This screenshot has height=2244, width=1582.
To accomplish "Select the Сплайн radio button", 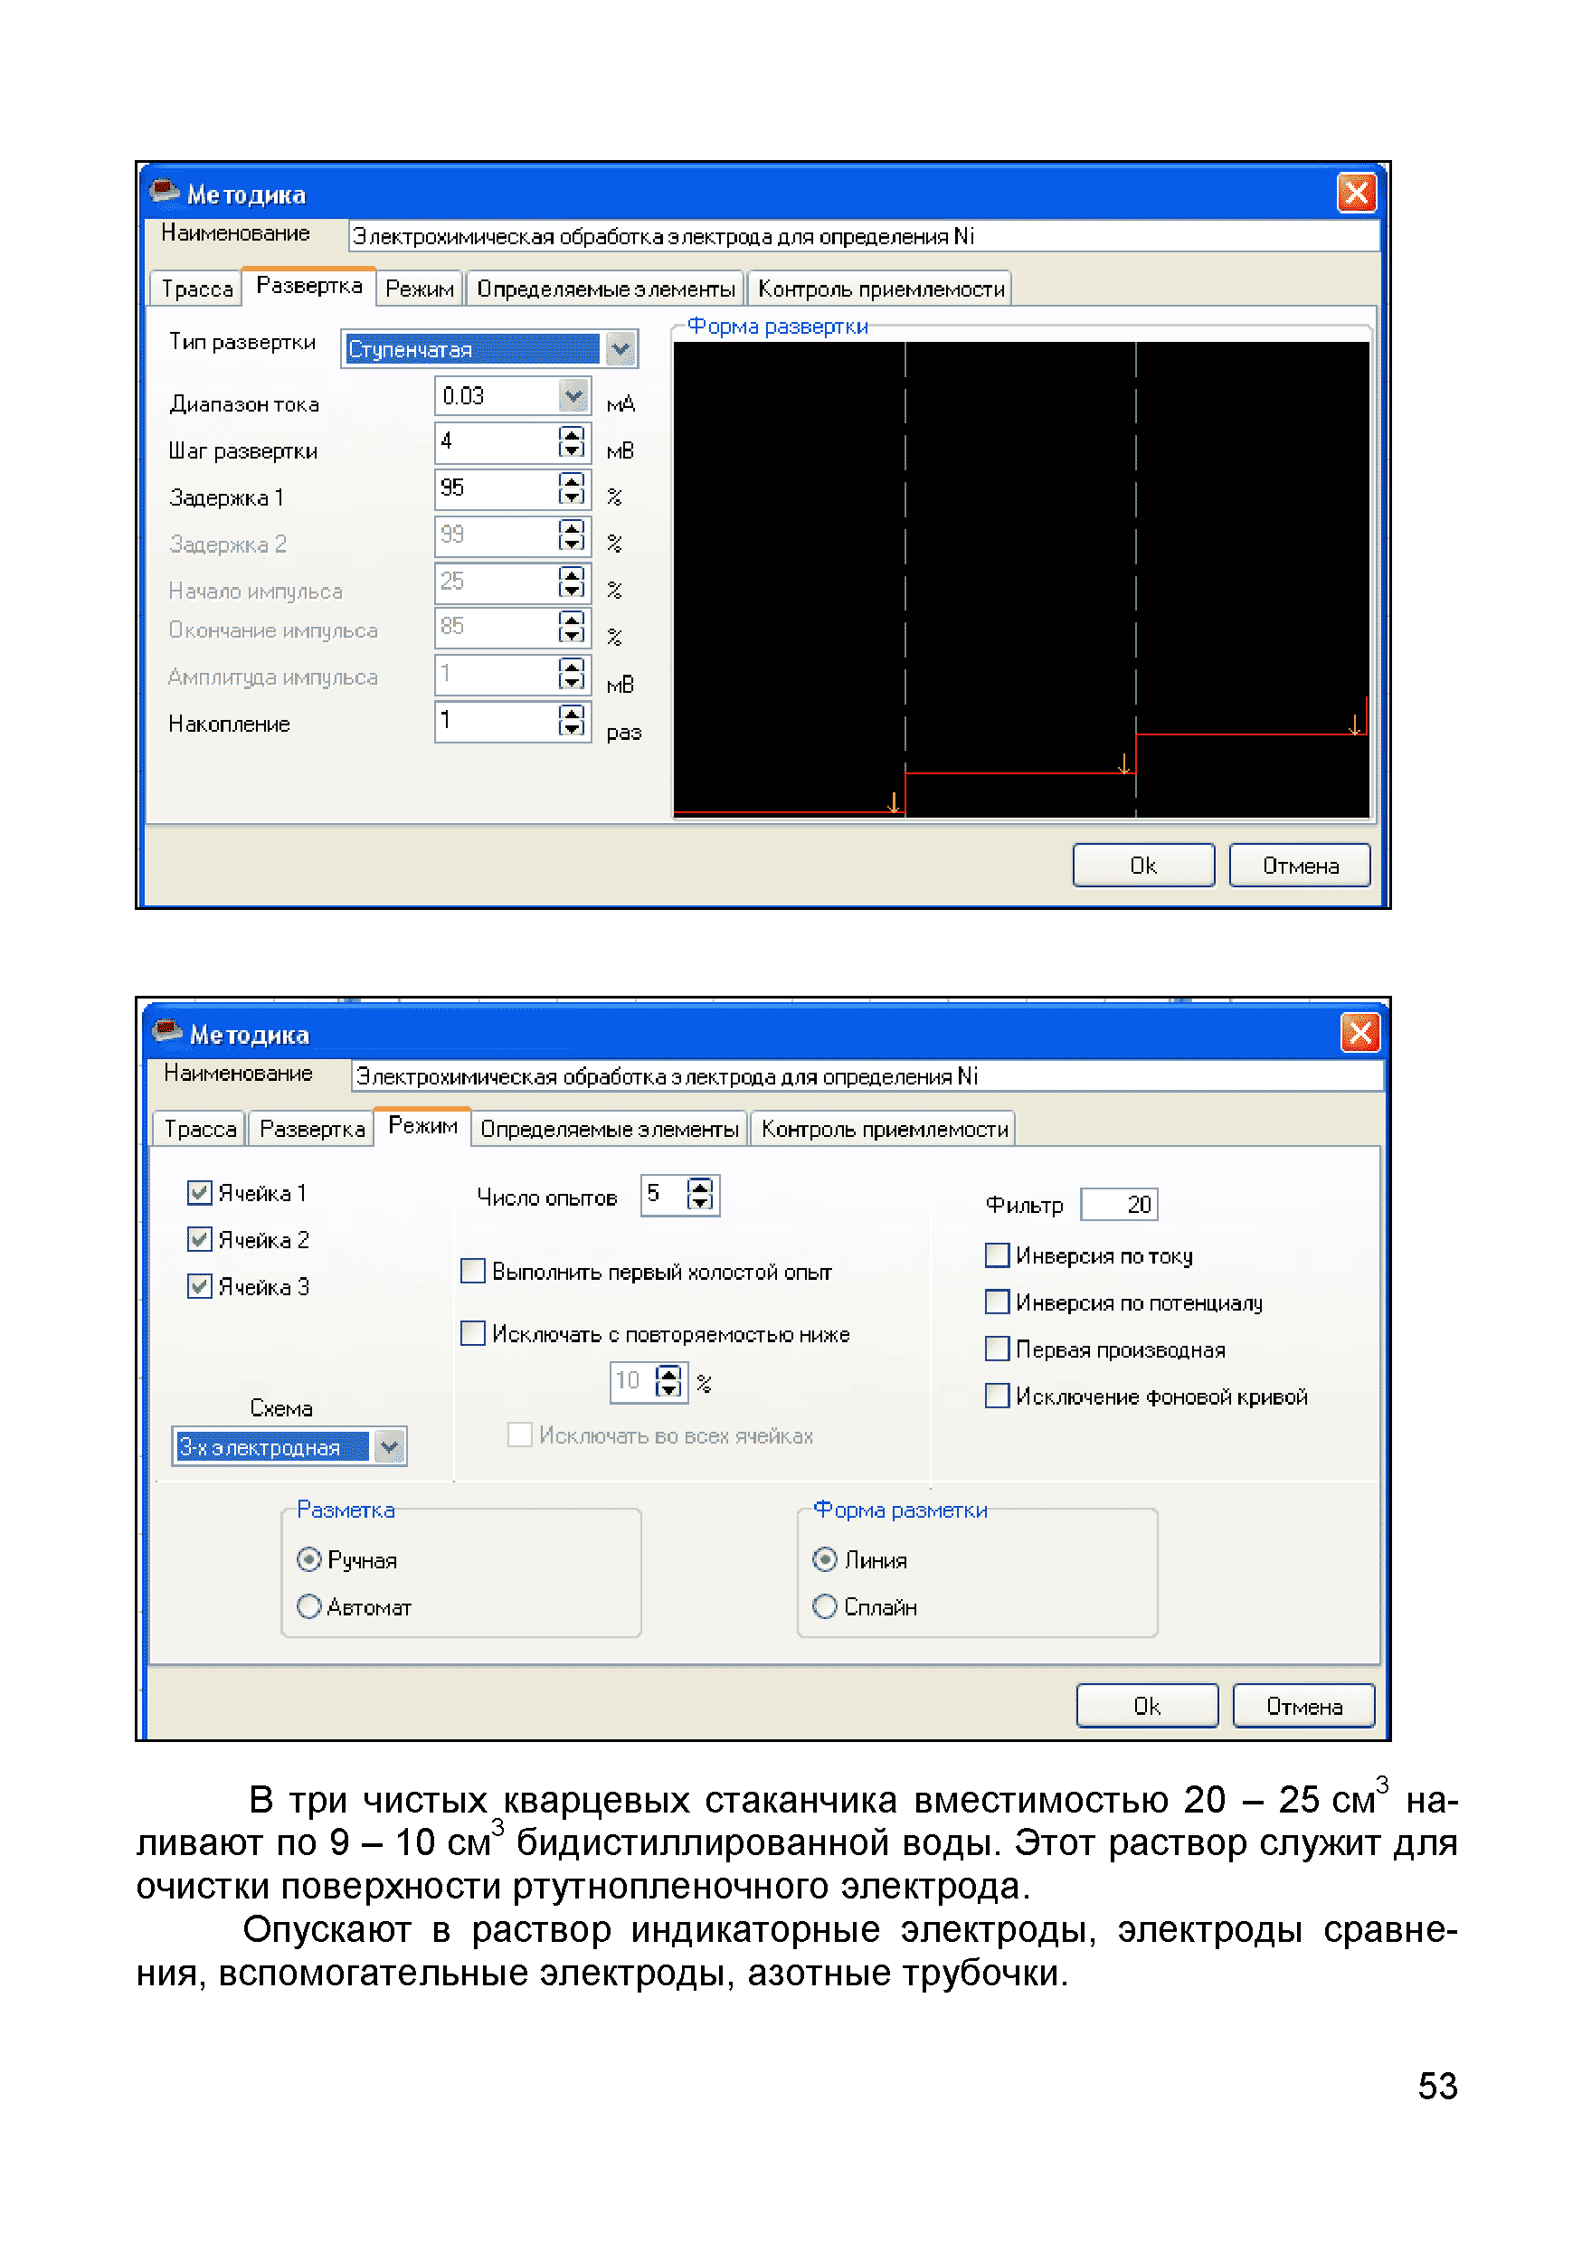I will (x=825, y=1606).
